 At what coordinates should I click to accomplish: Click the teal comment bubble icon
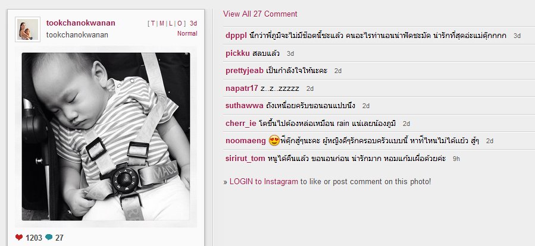(49, 237)
